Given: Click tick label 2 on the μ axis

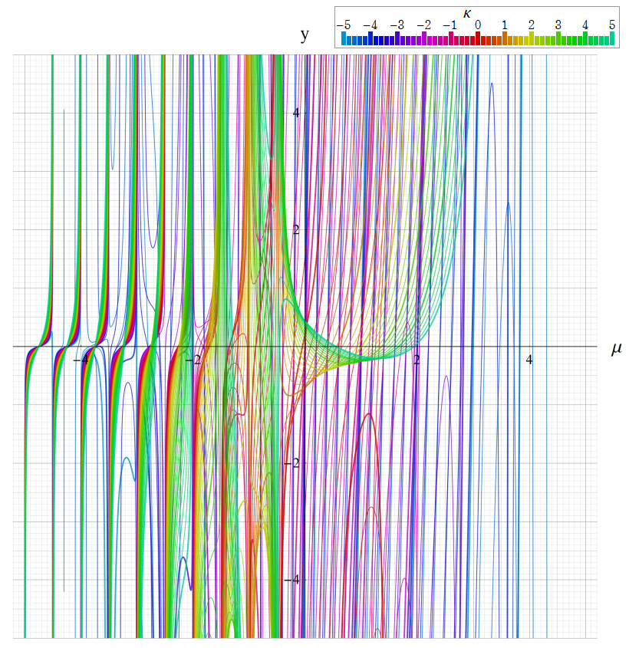Looking at the screenshot, I should click(x=417, y=359).
